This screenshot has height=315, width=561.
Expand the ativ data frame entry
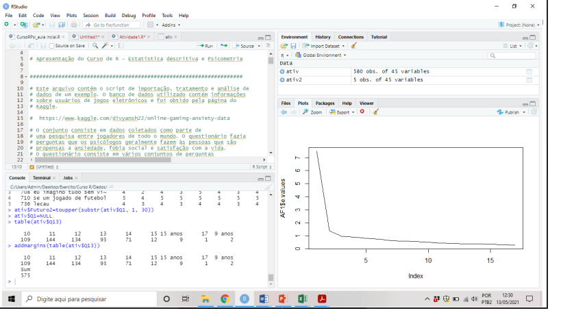click(282, 71)
